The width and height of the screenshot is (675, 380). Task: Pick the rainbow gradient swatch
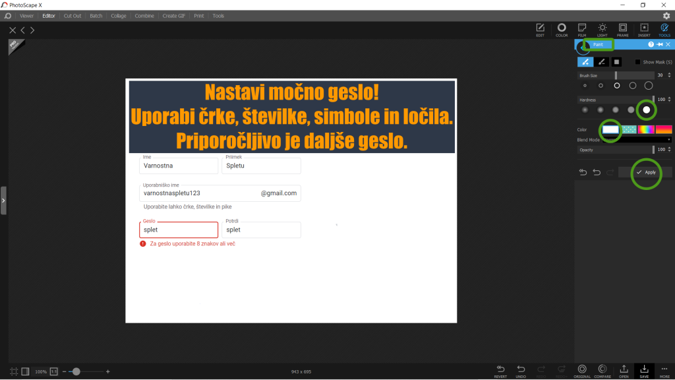(x=646, y=129)
